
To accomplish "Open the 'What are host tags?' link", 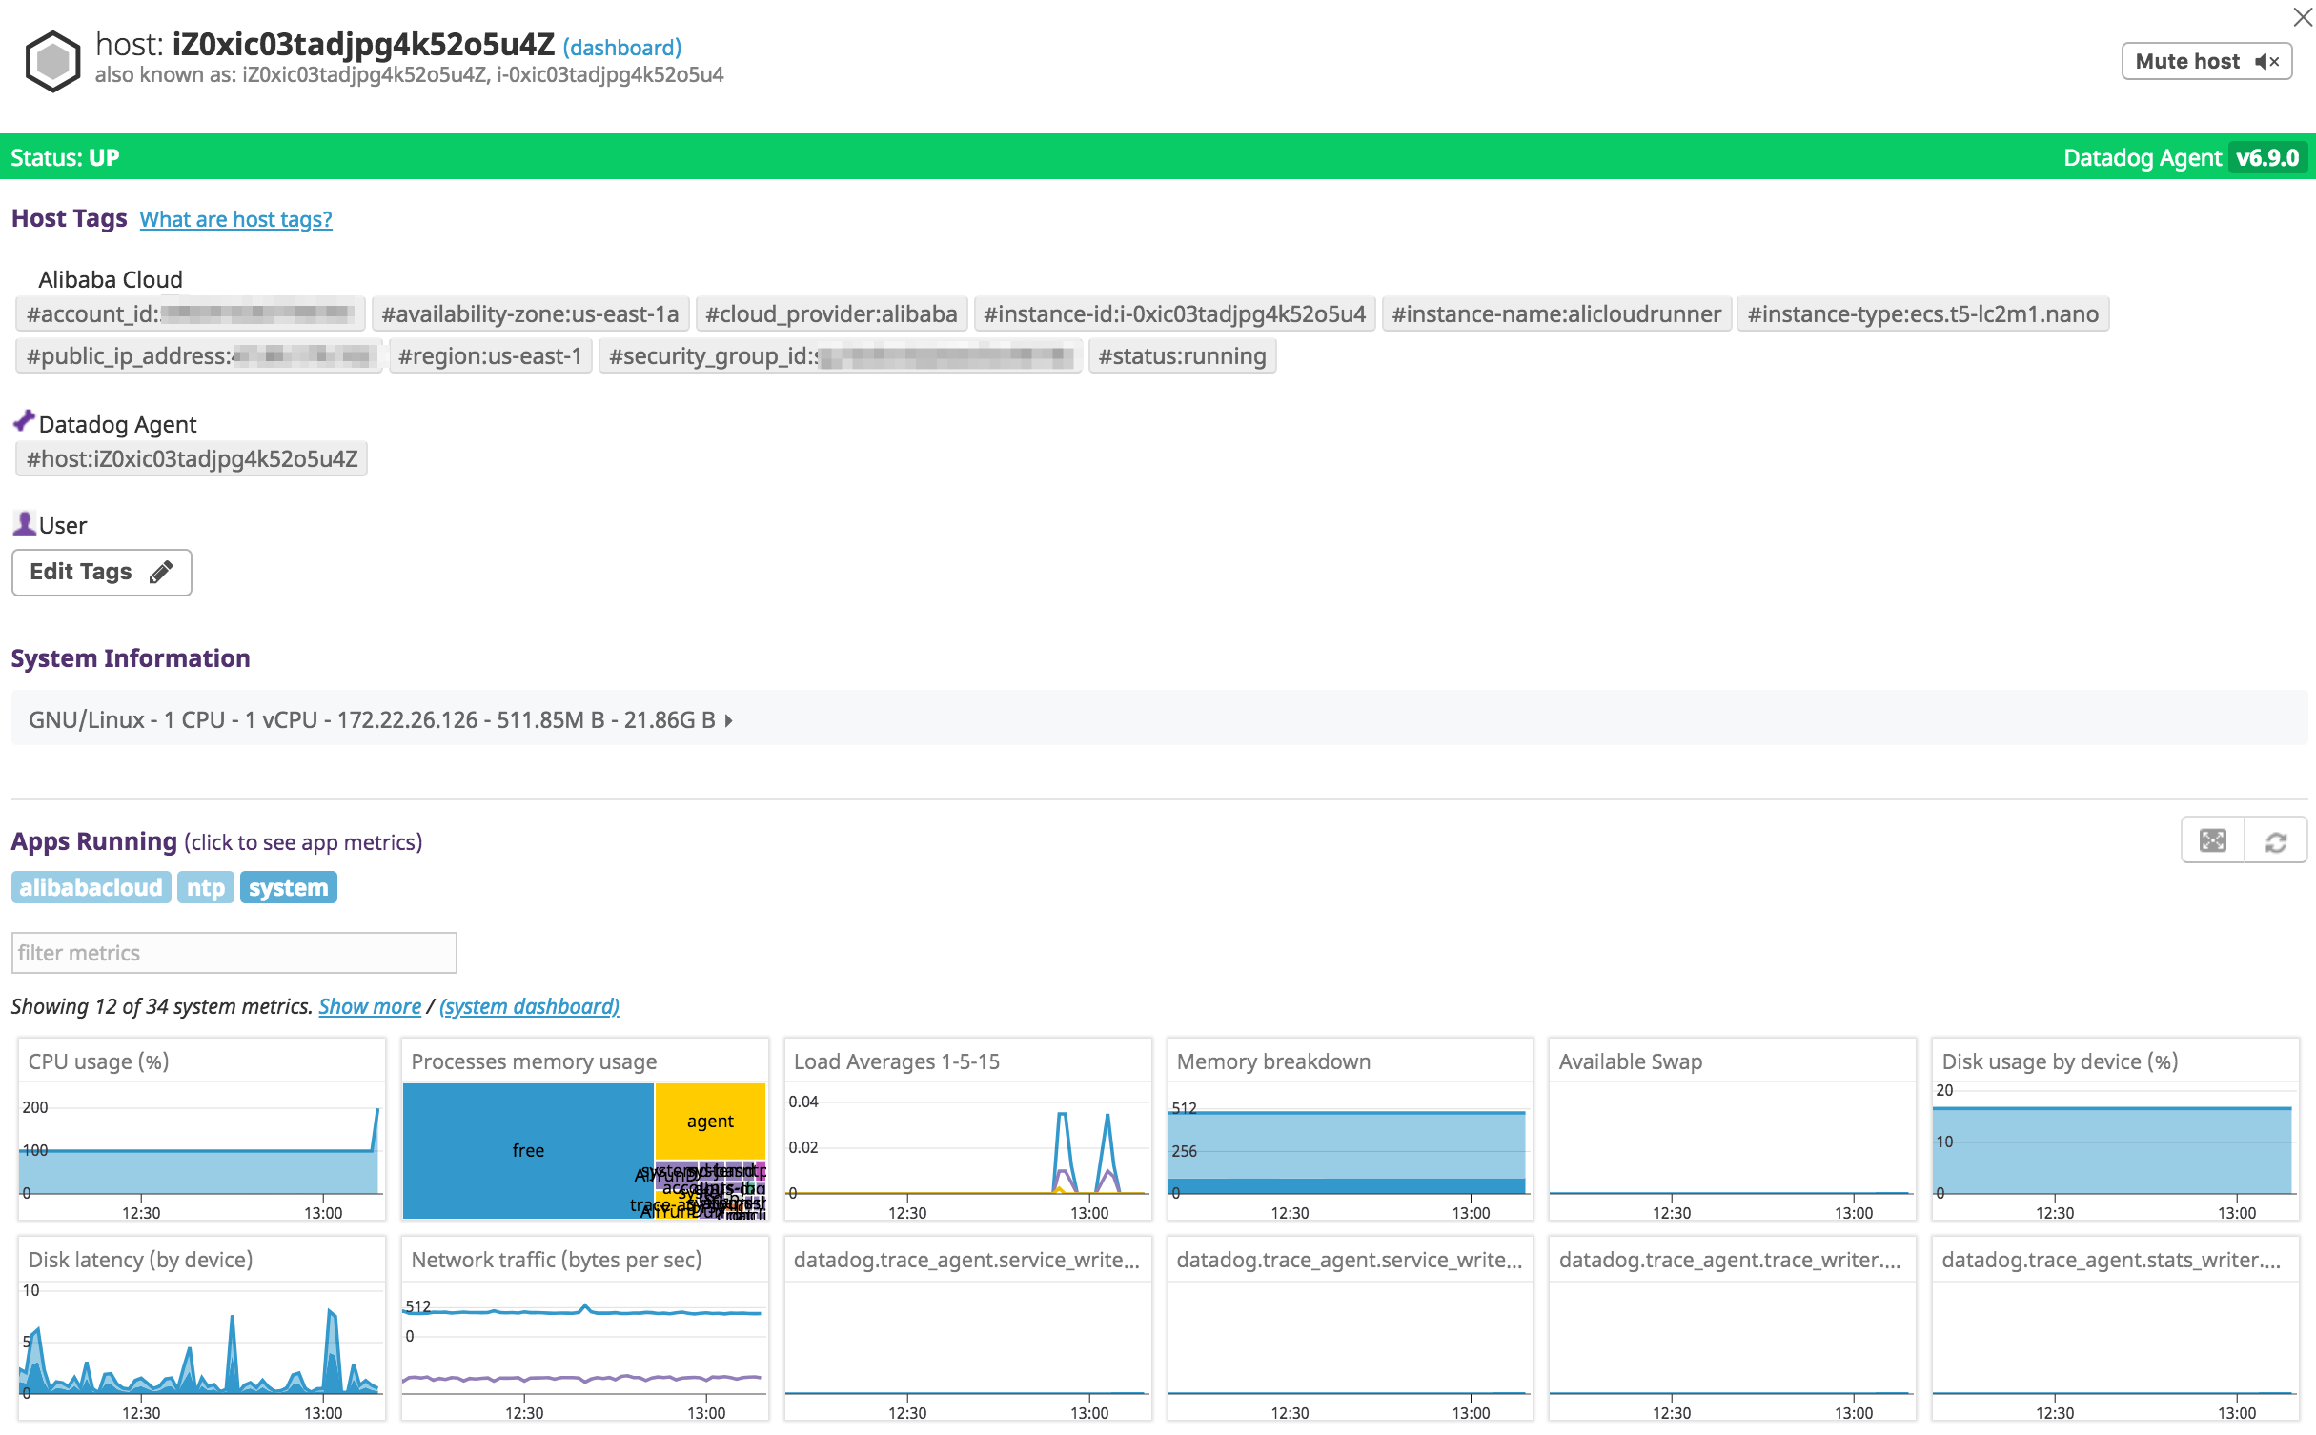I will point(235,219).
